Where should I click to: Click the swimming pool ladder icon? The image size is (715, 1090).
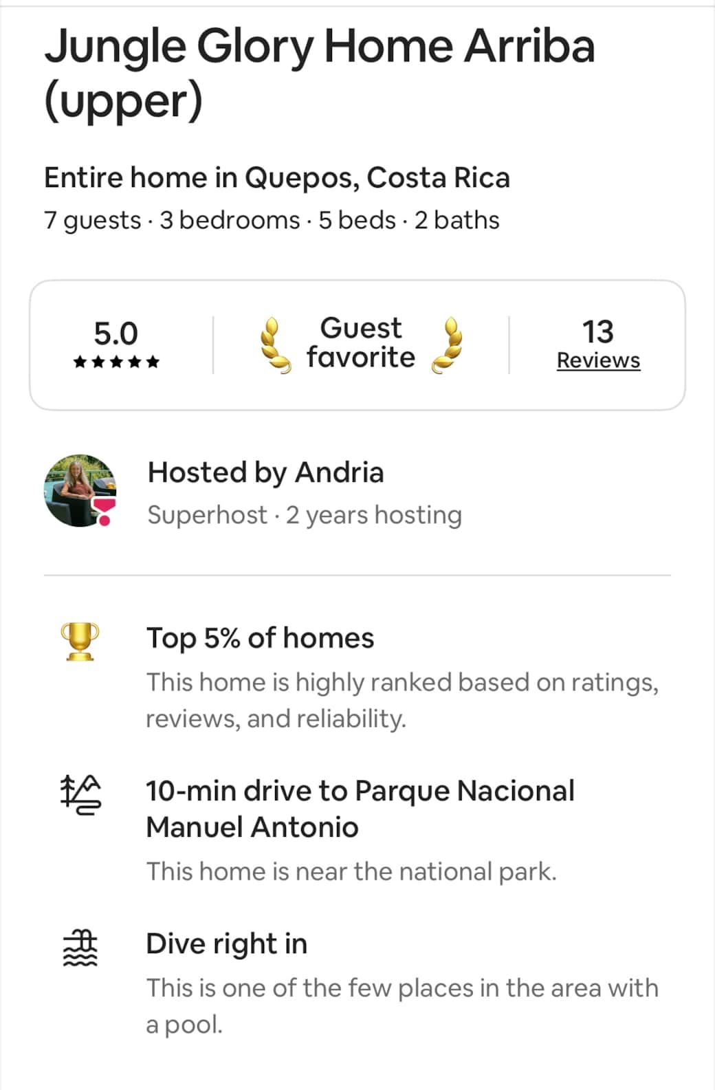point(80,948)
